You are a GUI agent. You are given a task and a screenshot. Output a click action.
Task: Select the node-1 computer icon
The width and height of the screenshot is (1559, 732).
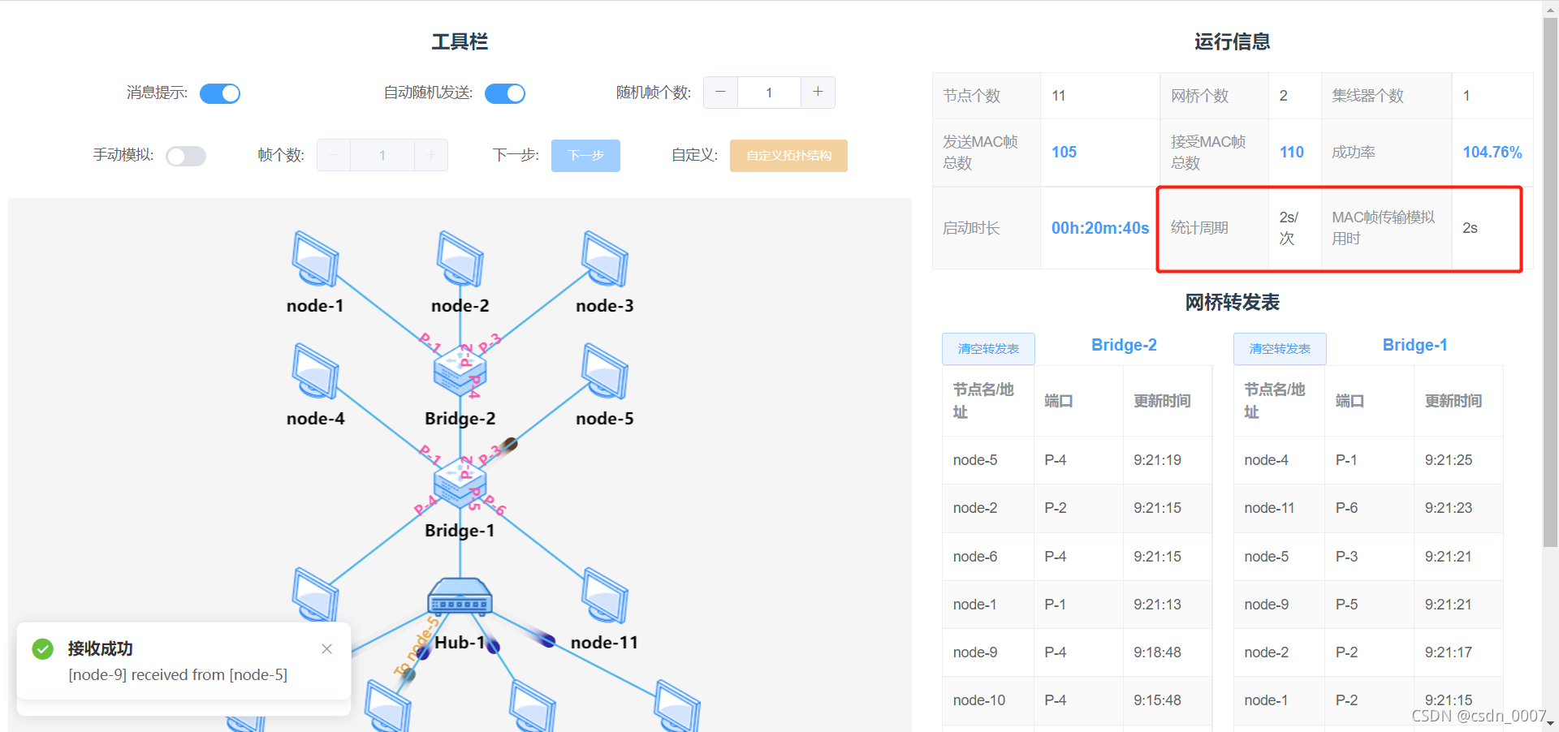(x=315, y=259)
